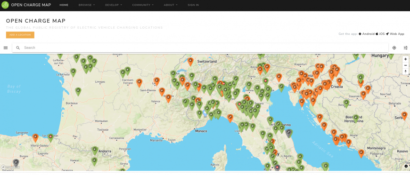Expand the About menu
Image resolution: width=410 pixels, height=175 pixels.
(x=171, y=5)
